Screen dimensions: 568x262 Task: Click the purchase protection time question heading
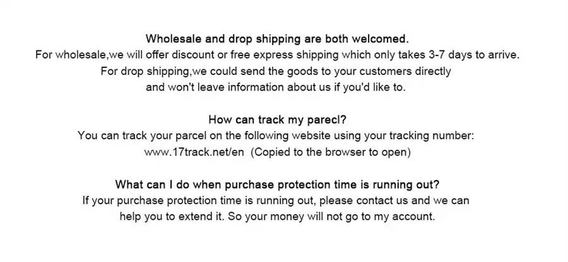click(x=277, y=185)
